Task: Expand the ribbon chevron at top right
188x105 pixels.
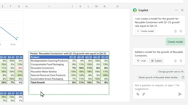Action: point(184,1)
